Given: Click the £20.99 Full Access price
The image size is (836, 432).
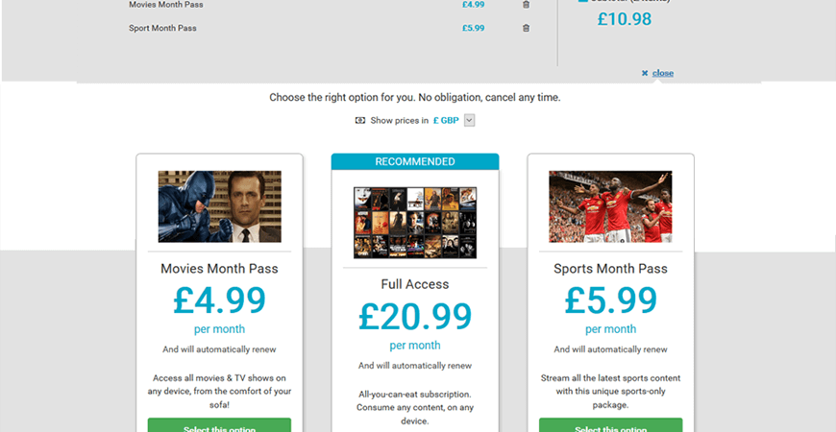Looking at the screenshot, I should (415, 317).
